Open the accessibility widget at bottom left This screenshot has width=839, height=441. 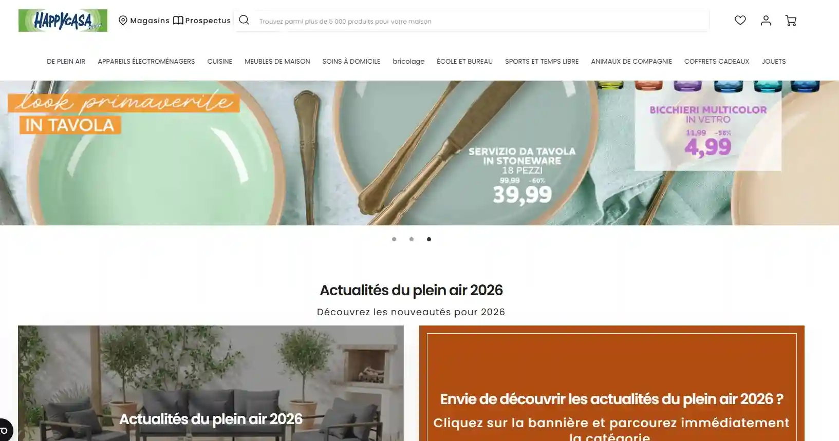click(5, 430)
